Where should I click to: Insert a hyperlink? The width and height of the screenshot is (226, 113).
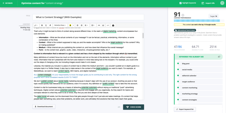(99, 25)
